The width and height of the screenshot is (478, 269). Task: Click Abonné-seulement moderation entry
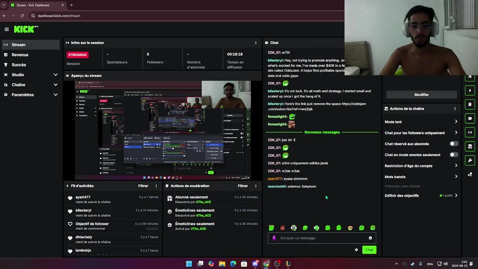[212, 200]
